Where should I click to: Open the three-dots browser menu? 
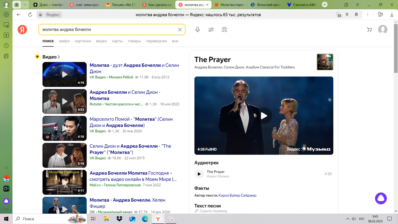[x=368, y=15]
